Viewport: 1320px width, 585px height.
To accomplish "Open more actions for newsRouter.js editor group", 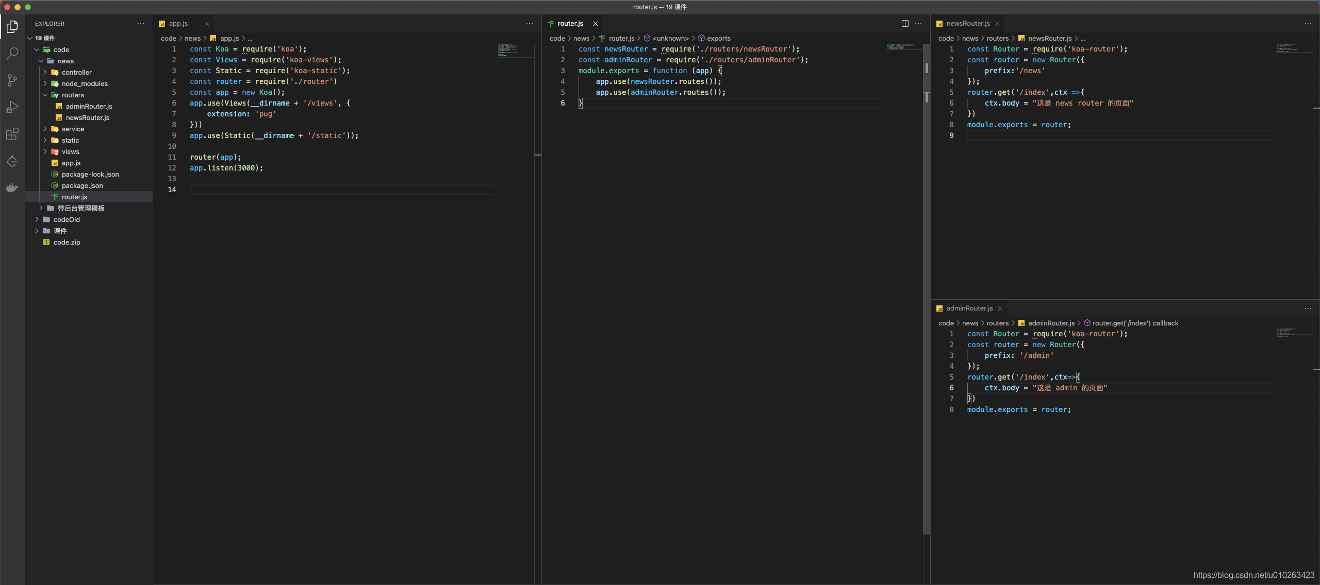I will pyautogui.click(x=1308, y=24).
